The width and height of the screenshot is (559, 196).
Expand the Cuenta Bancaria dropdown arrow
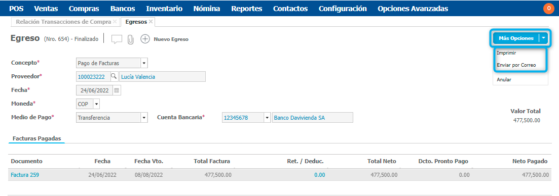268,118
